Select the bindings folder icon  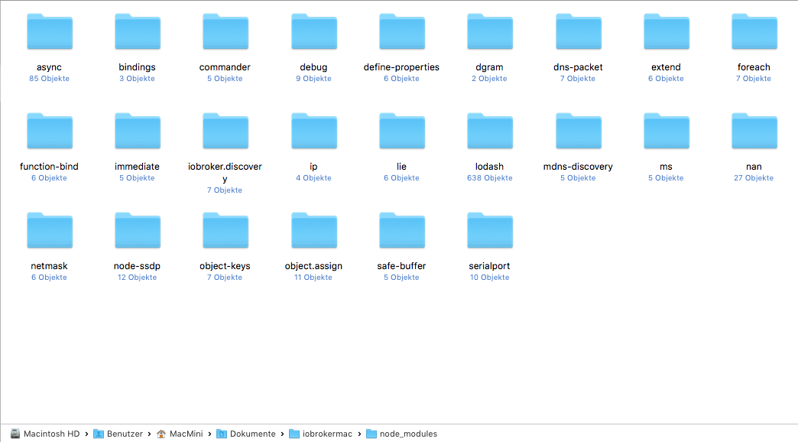click(x=138, y=31)
